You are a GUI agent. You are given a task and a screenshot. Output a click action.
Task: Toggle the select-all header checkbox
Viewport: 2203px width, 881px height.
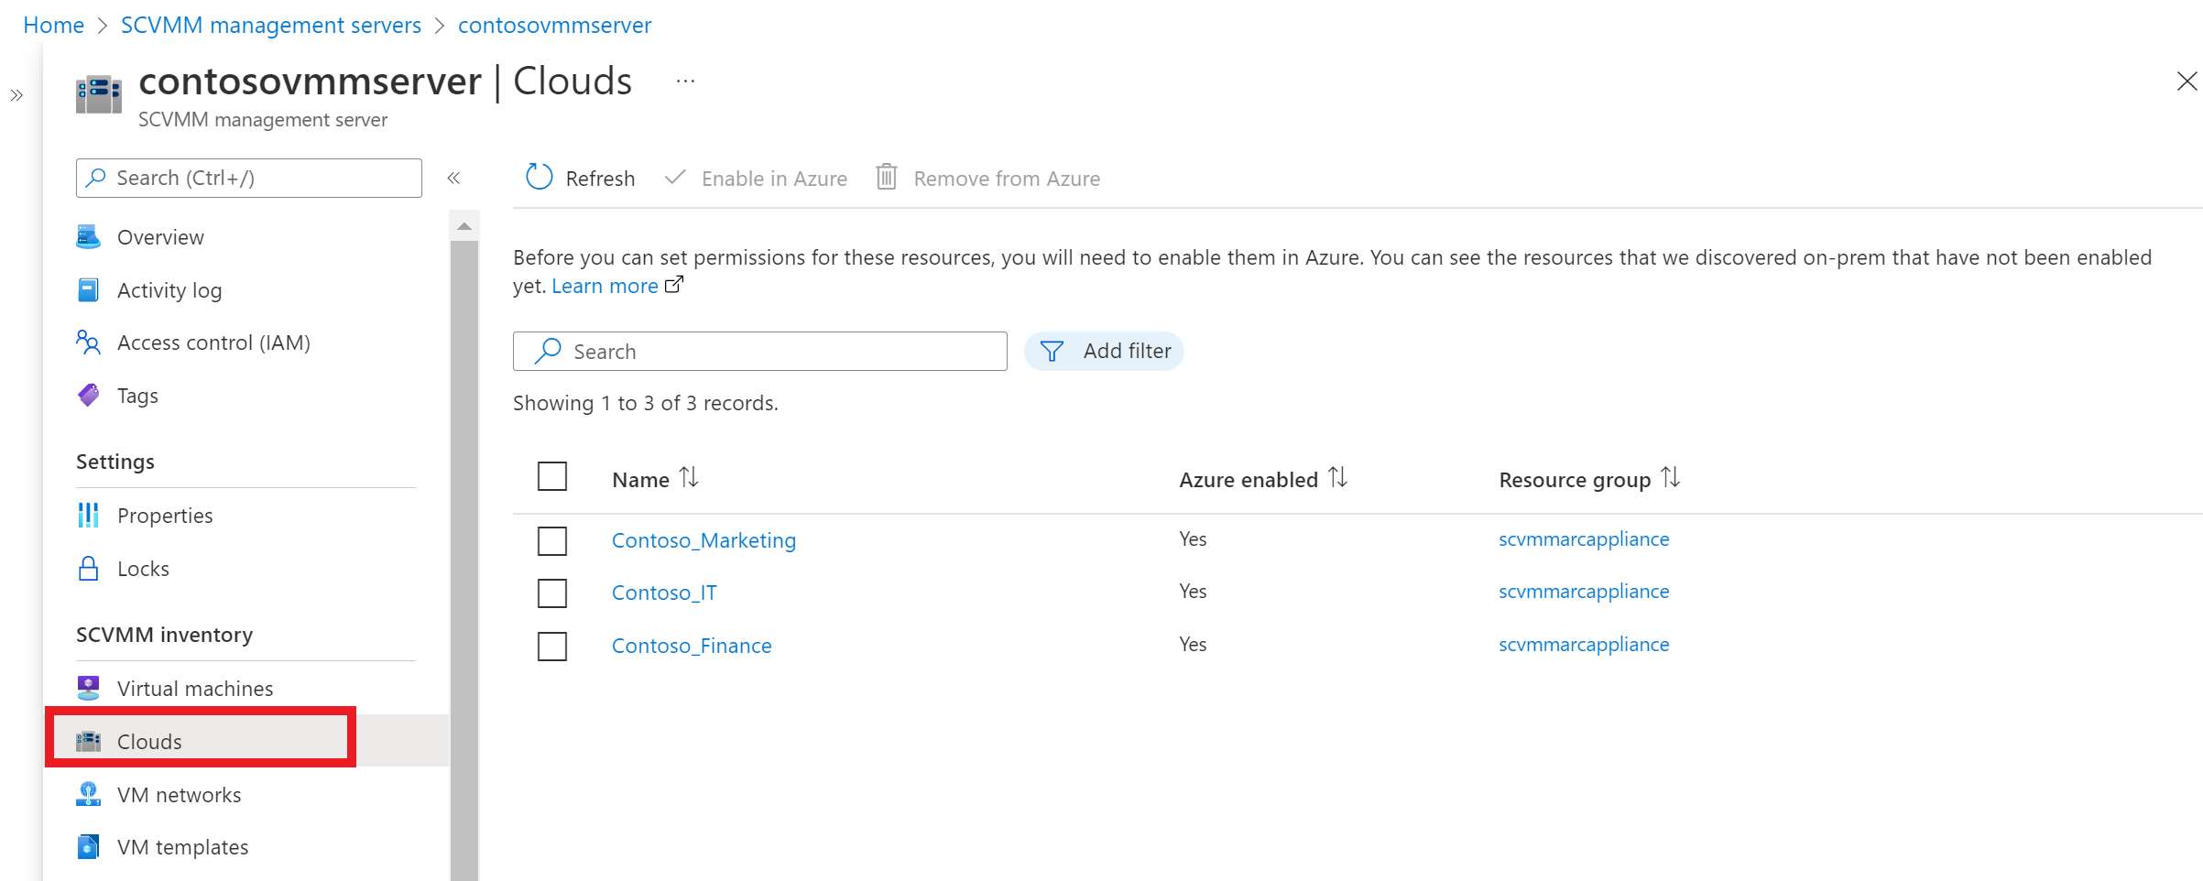pos(552,476)
